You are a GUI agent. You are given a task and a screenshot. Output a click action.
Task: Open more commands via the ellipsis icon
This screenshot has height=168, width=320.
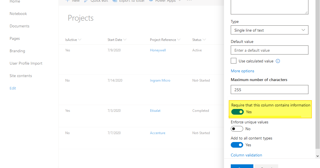189,1
